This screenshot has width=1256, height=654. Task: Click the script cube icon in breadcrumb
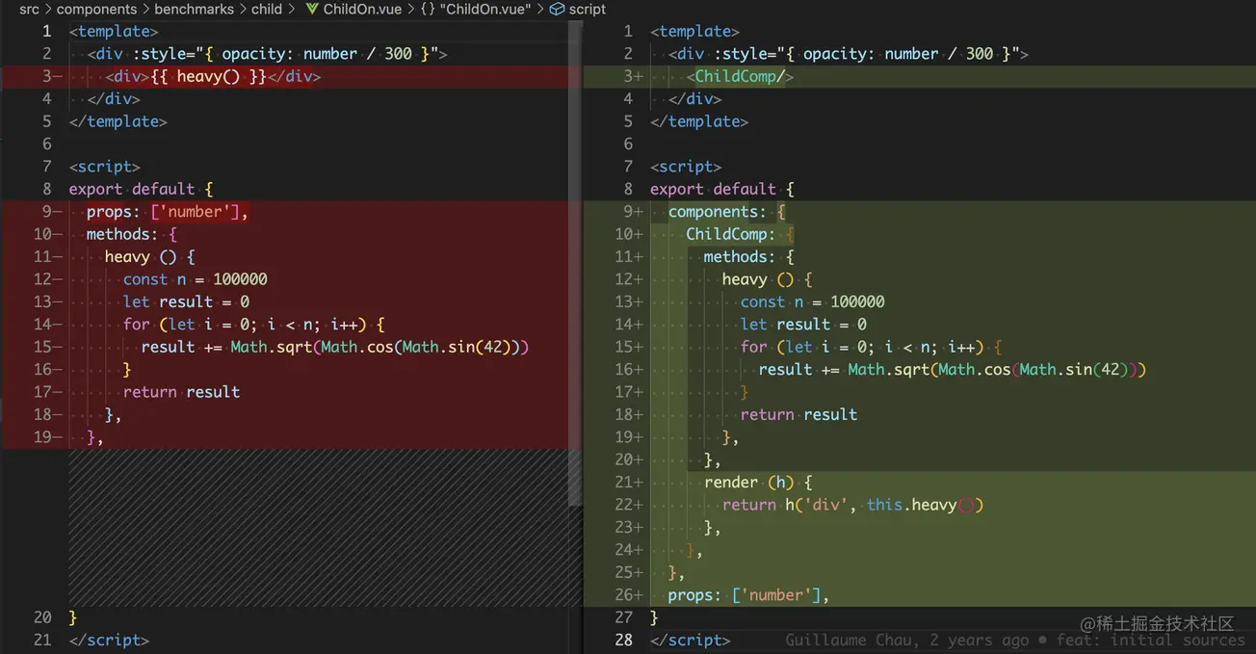pos(557,9)
